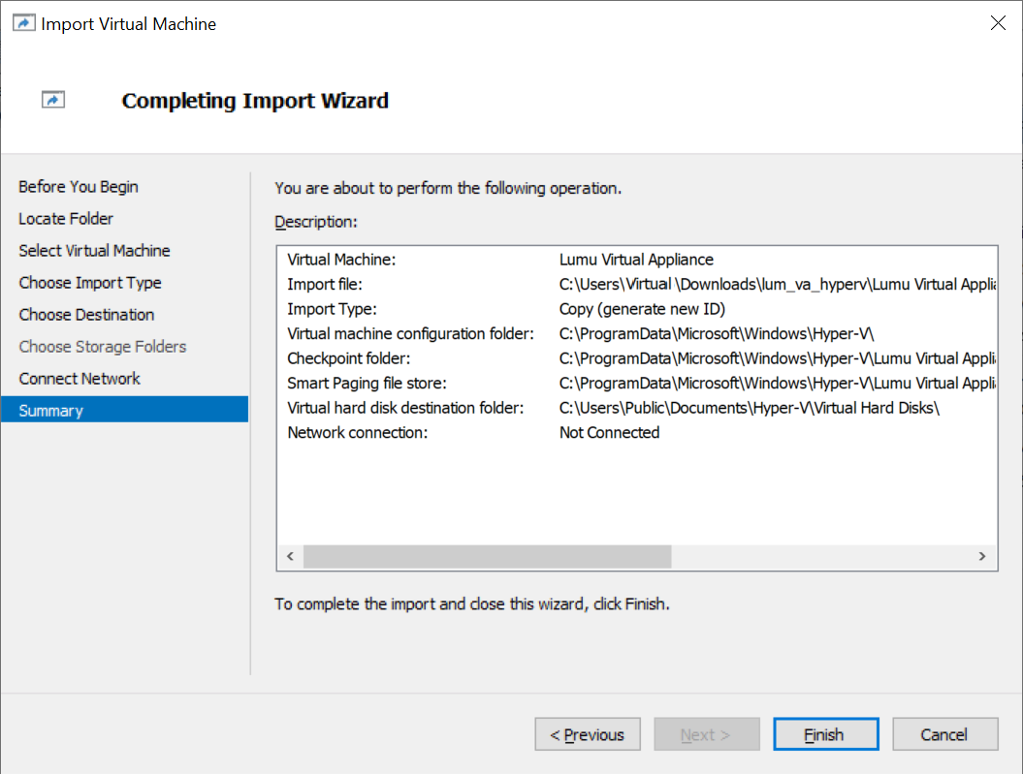Click the Finish button
The height and width of the screenshot is (774, 1023).
click(x=825, y=734)
